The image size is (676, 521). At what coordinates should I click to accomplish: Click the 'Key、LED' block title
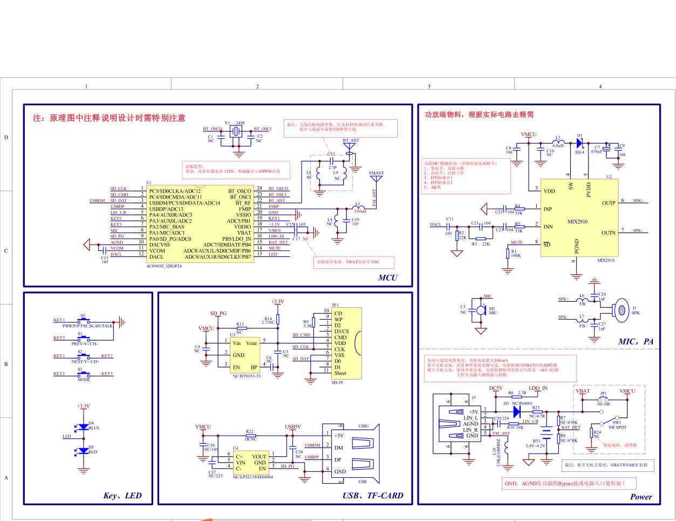(122, 496)
